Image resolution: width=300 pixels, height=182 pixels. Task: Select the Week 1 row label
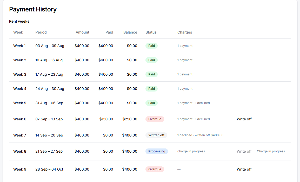point(19,45)
